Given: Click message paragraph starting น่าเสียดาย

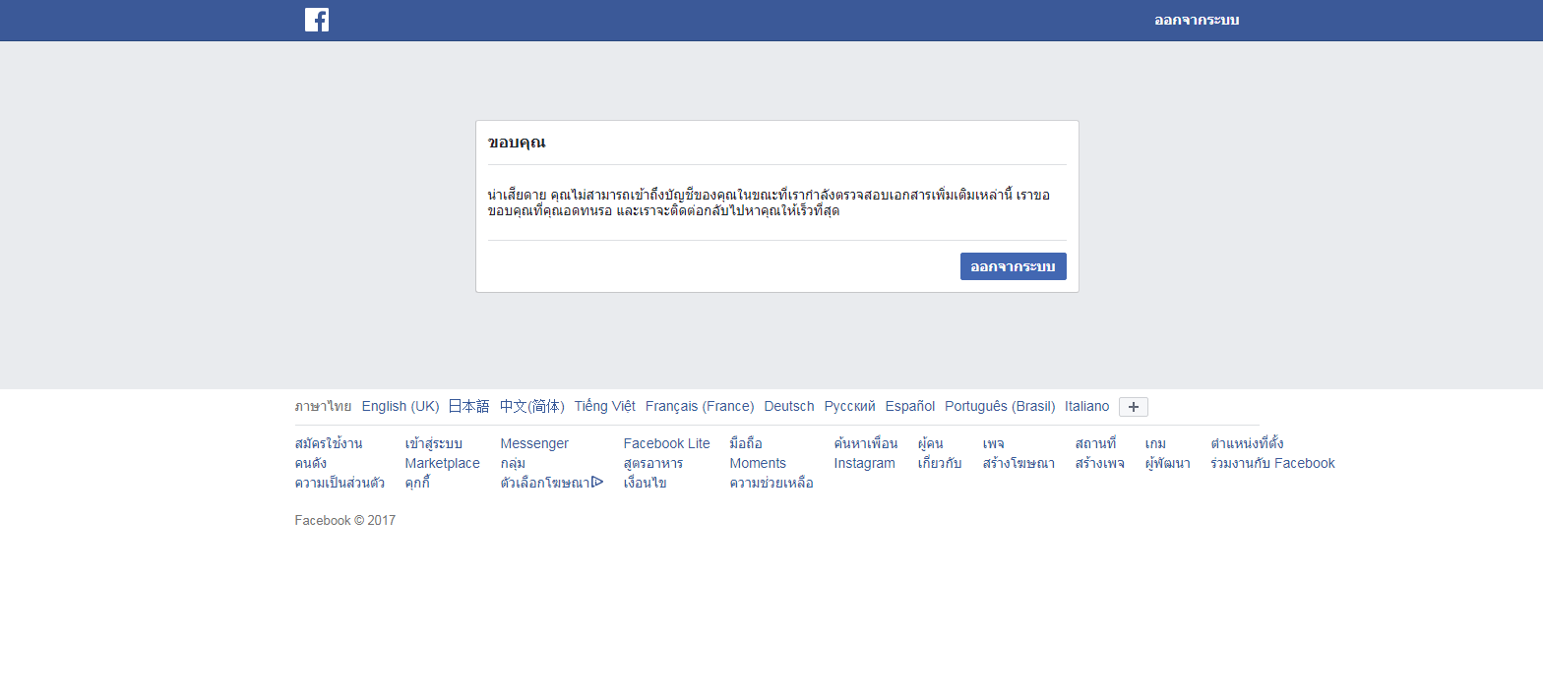Looking at the screenshot, I should point(770,202).
